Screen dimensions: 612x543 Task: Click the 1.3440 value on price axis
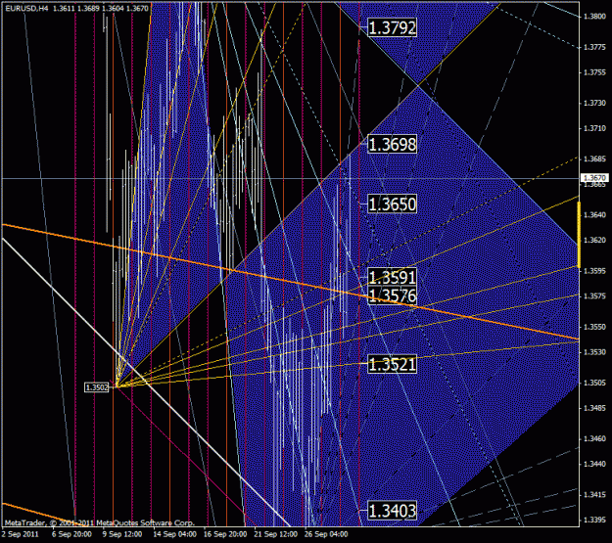point(594,464)
